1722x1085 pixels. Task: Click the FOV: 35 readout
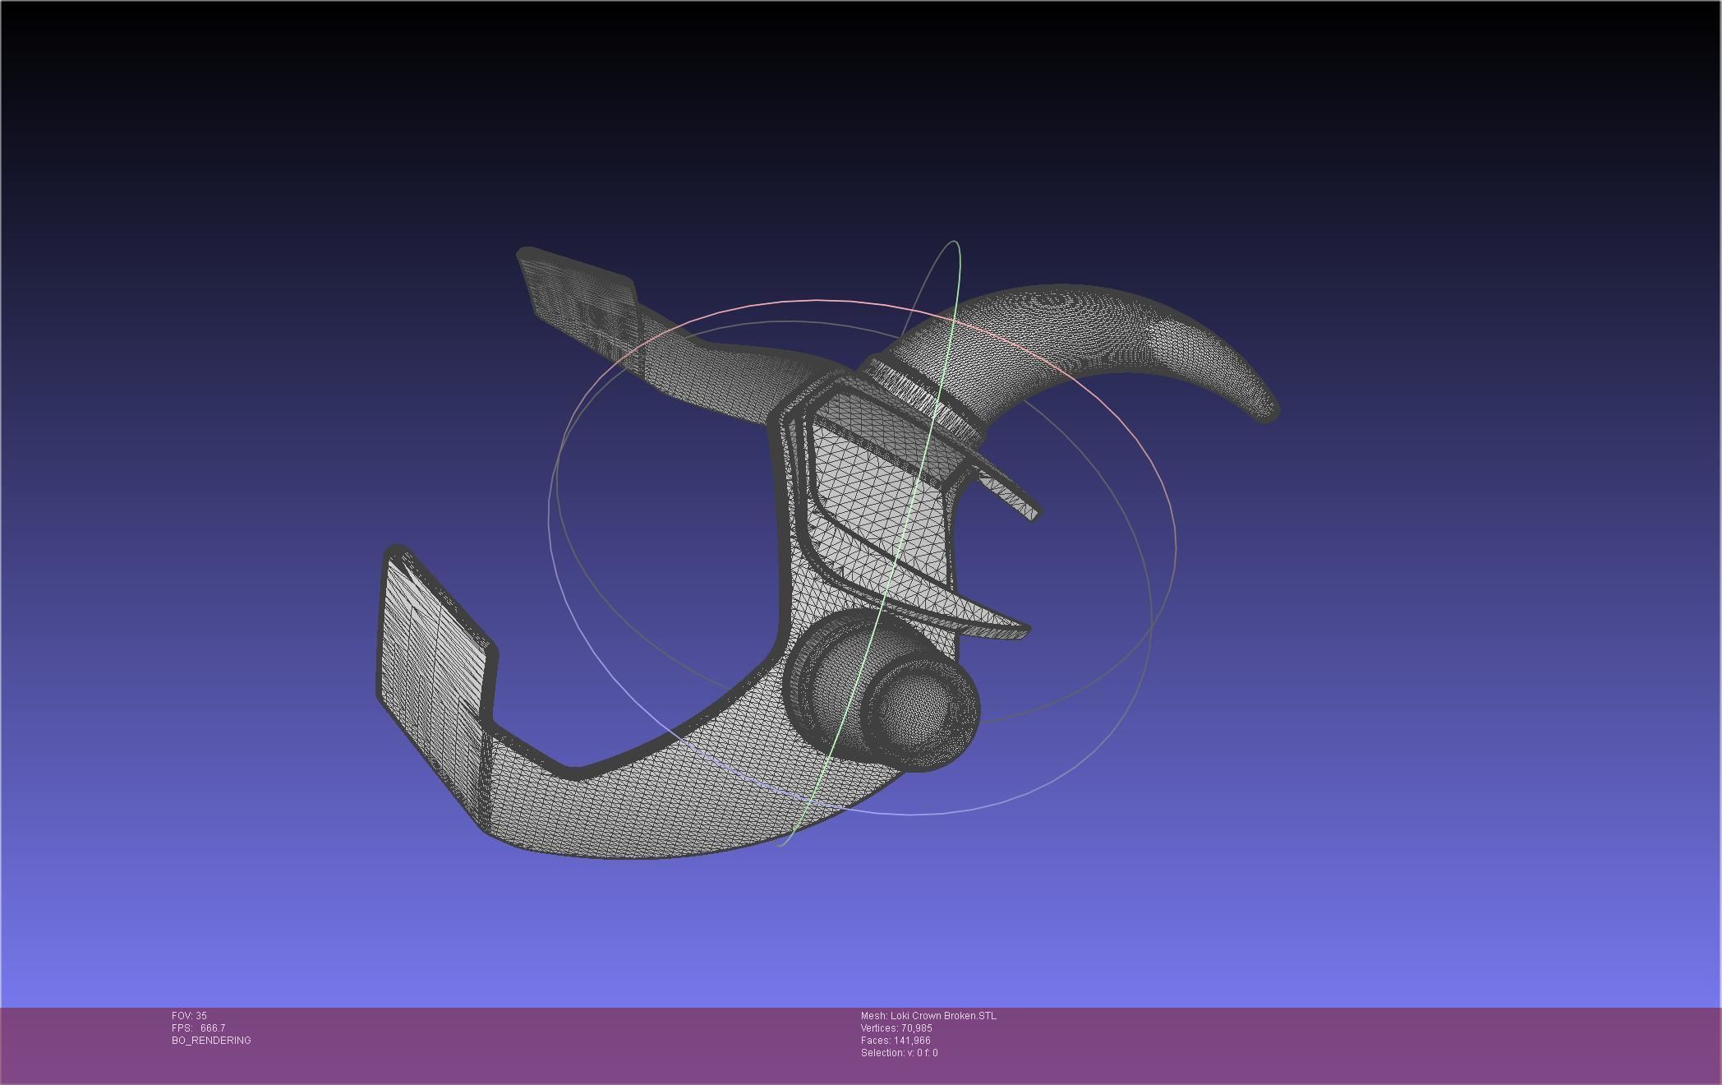click(x=189, y=1016)
